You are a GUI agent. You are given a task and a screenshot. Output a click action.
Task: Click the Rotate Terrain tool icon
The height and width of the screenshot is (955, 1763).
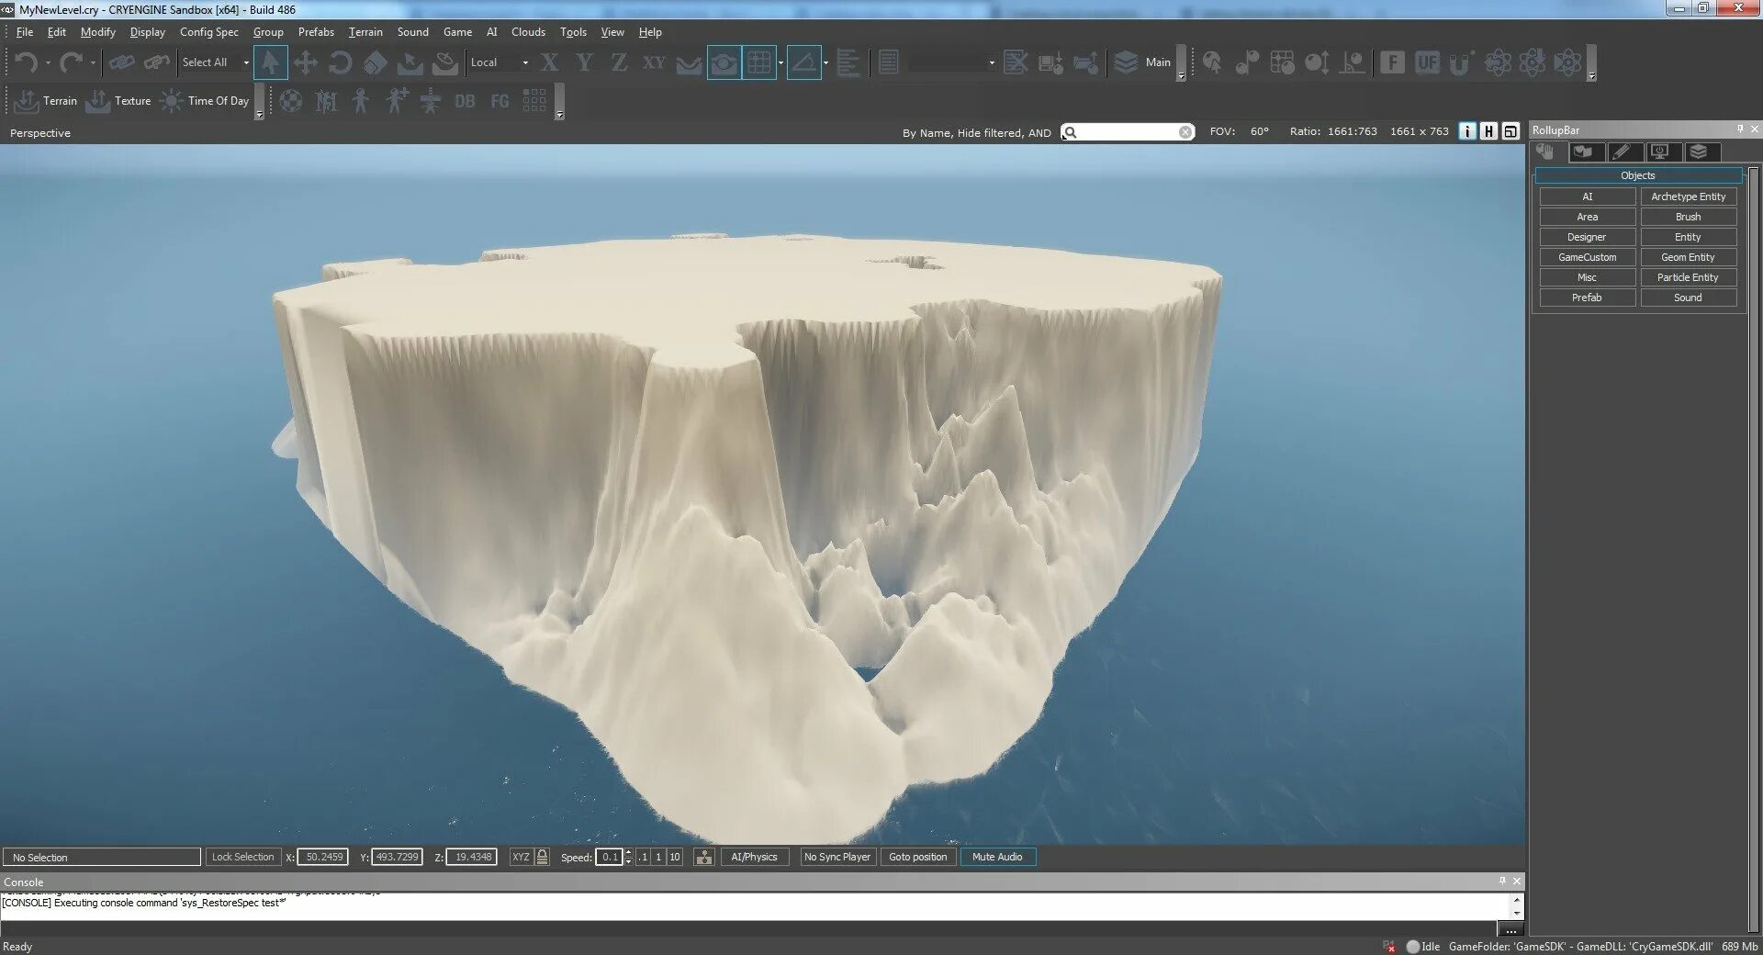pos(445,62)
